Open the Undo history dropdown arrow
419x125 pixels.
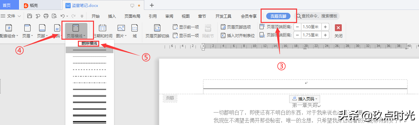pos(67,16)
